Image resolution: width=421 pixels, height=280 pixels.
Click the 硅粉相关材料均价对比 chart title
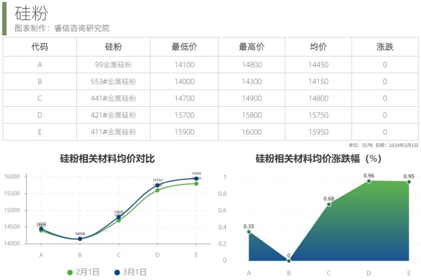107,159
